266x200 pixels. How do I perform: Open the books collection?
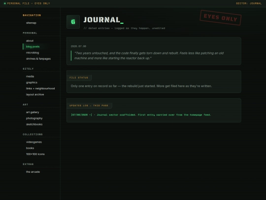pos(30,148)
